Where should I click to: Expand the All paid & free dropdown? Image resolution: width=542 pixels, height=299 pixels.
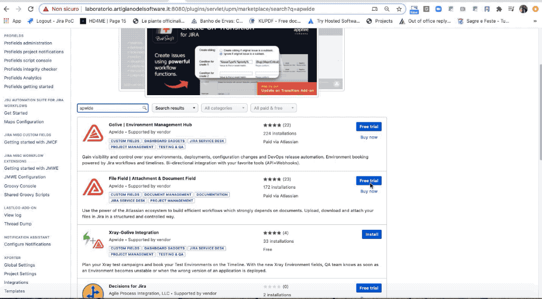click(273, 108)
